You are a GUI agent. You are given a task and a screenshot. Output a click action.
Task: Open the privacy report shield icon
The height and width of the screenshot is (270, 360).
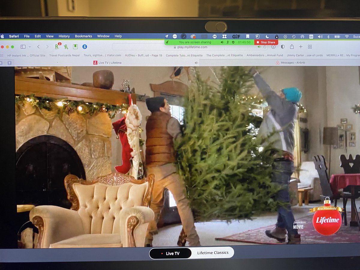[x=282, y=47]
